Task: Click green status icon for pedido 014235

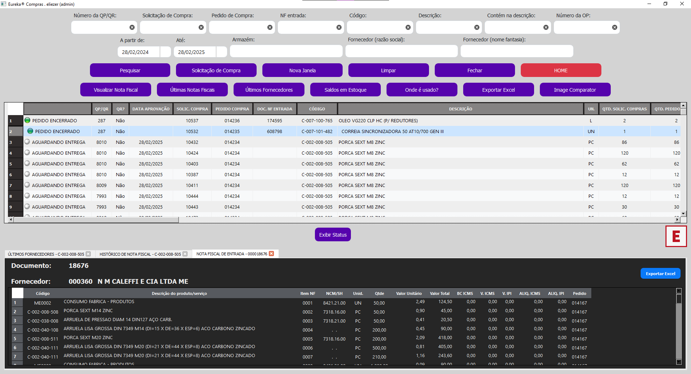Action: click(30, 131)
